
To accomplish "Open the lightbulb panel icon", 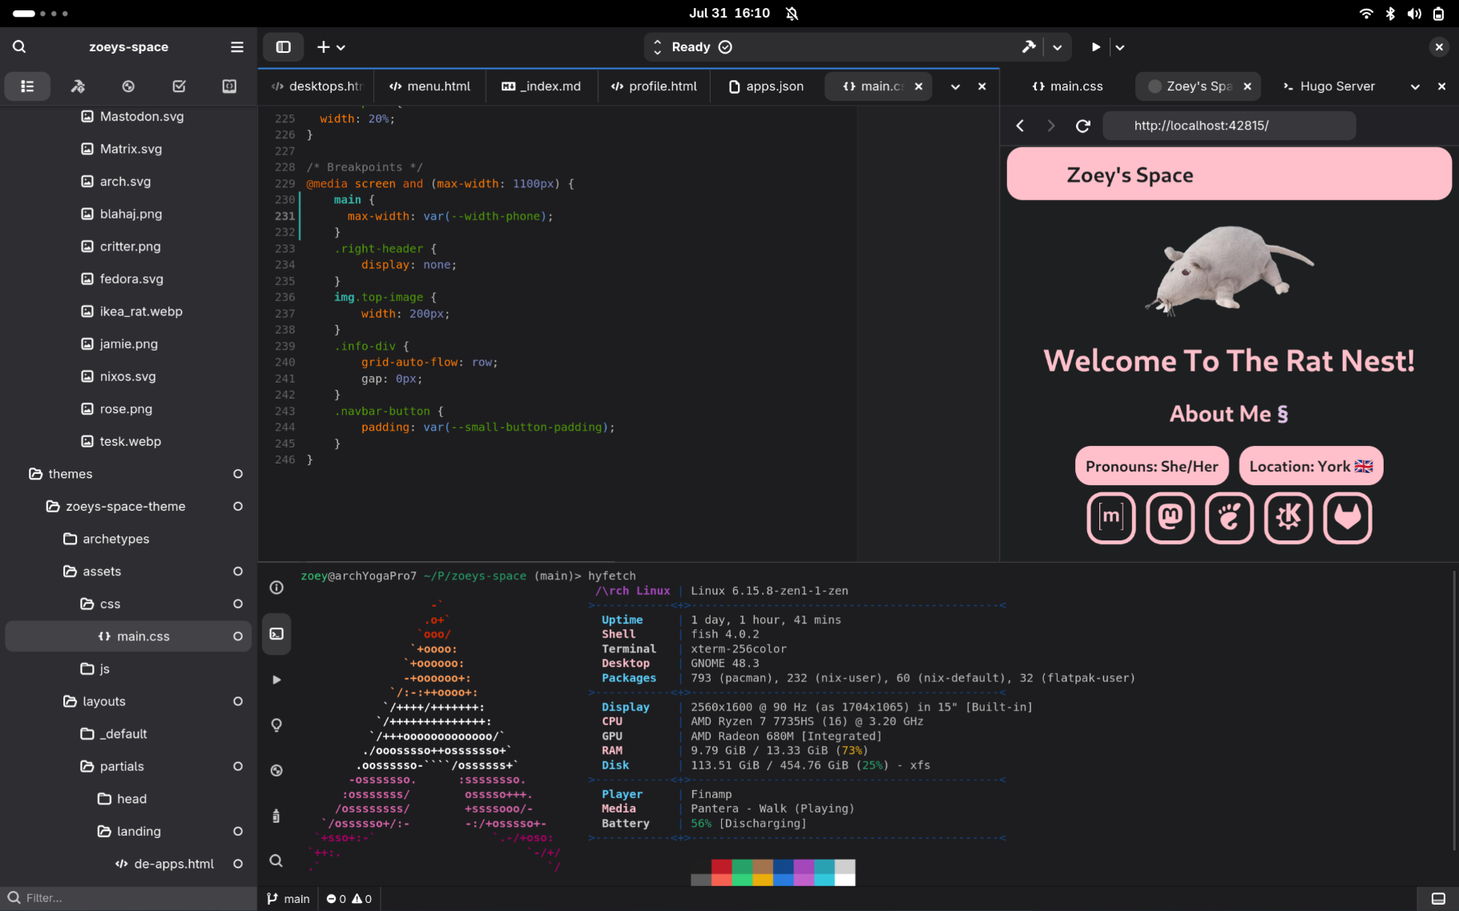I will (276, 725).
